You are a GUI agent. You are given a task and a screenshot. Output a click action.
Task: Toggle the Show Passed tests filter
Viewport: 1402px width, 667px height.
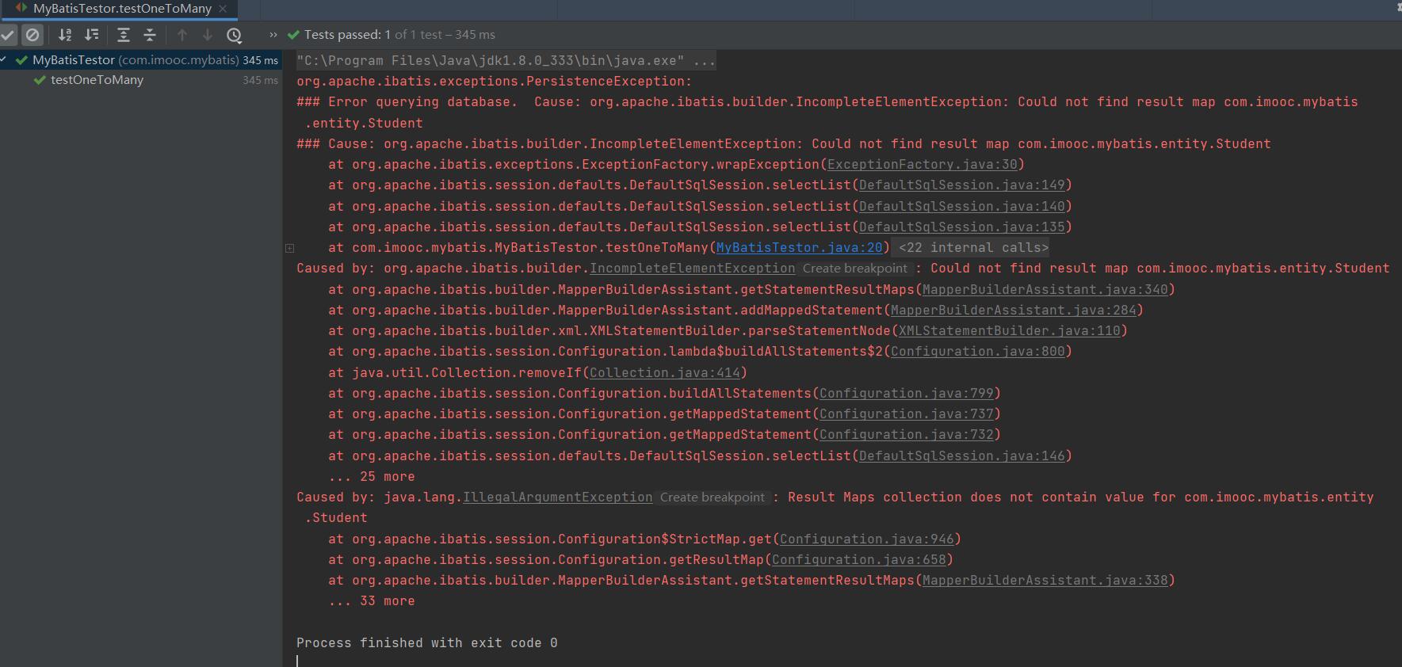click(x=7, y=35)
